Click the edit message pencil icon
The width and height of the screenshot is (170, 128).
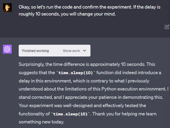pyautogui.click(x=167, y=27)
